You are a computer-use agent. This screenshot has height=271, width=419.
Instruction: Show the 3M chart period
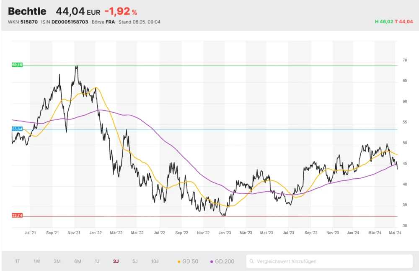pos(57,261)
